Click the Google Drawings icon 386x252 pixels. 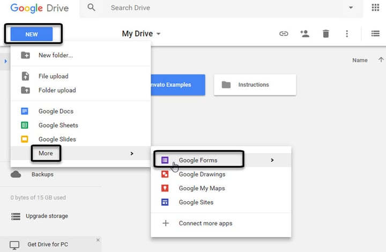click(165, 174)
